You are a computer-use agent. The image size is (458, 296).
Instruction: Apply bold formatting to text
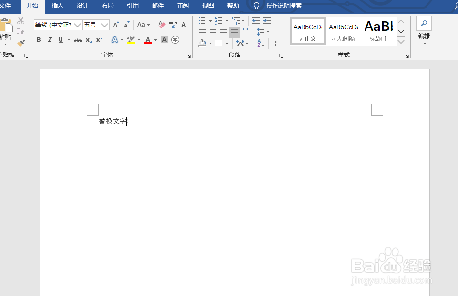click(x=39, y=40)
